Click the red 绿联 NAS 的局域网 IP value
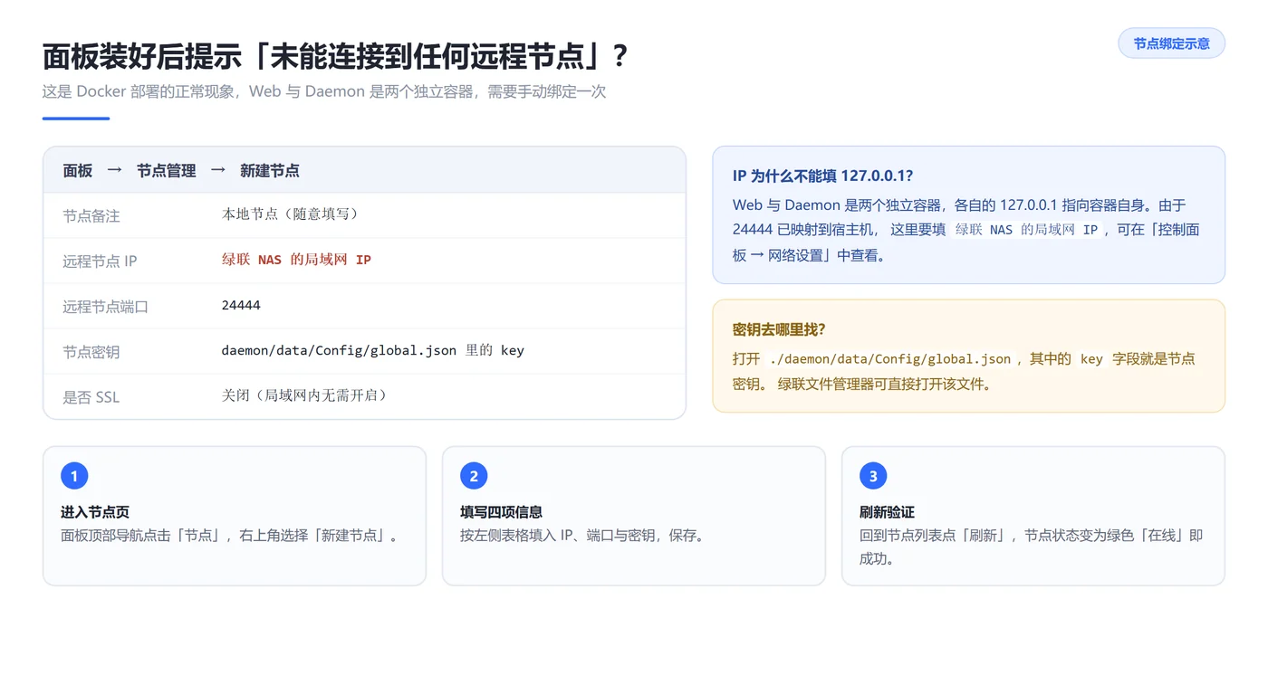Image resolution: width=1268 pixels, height=675 pixels. coord(296,260)
